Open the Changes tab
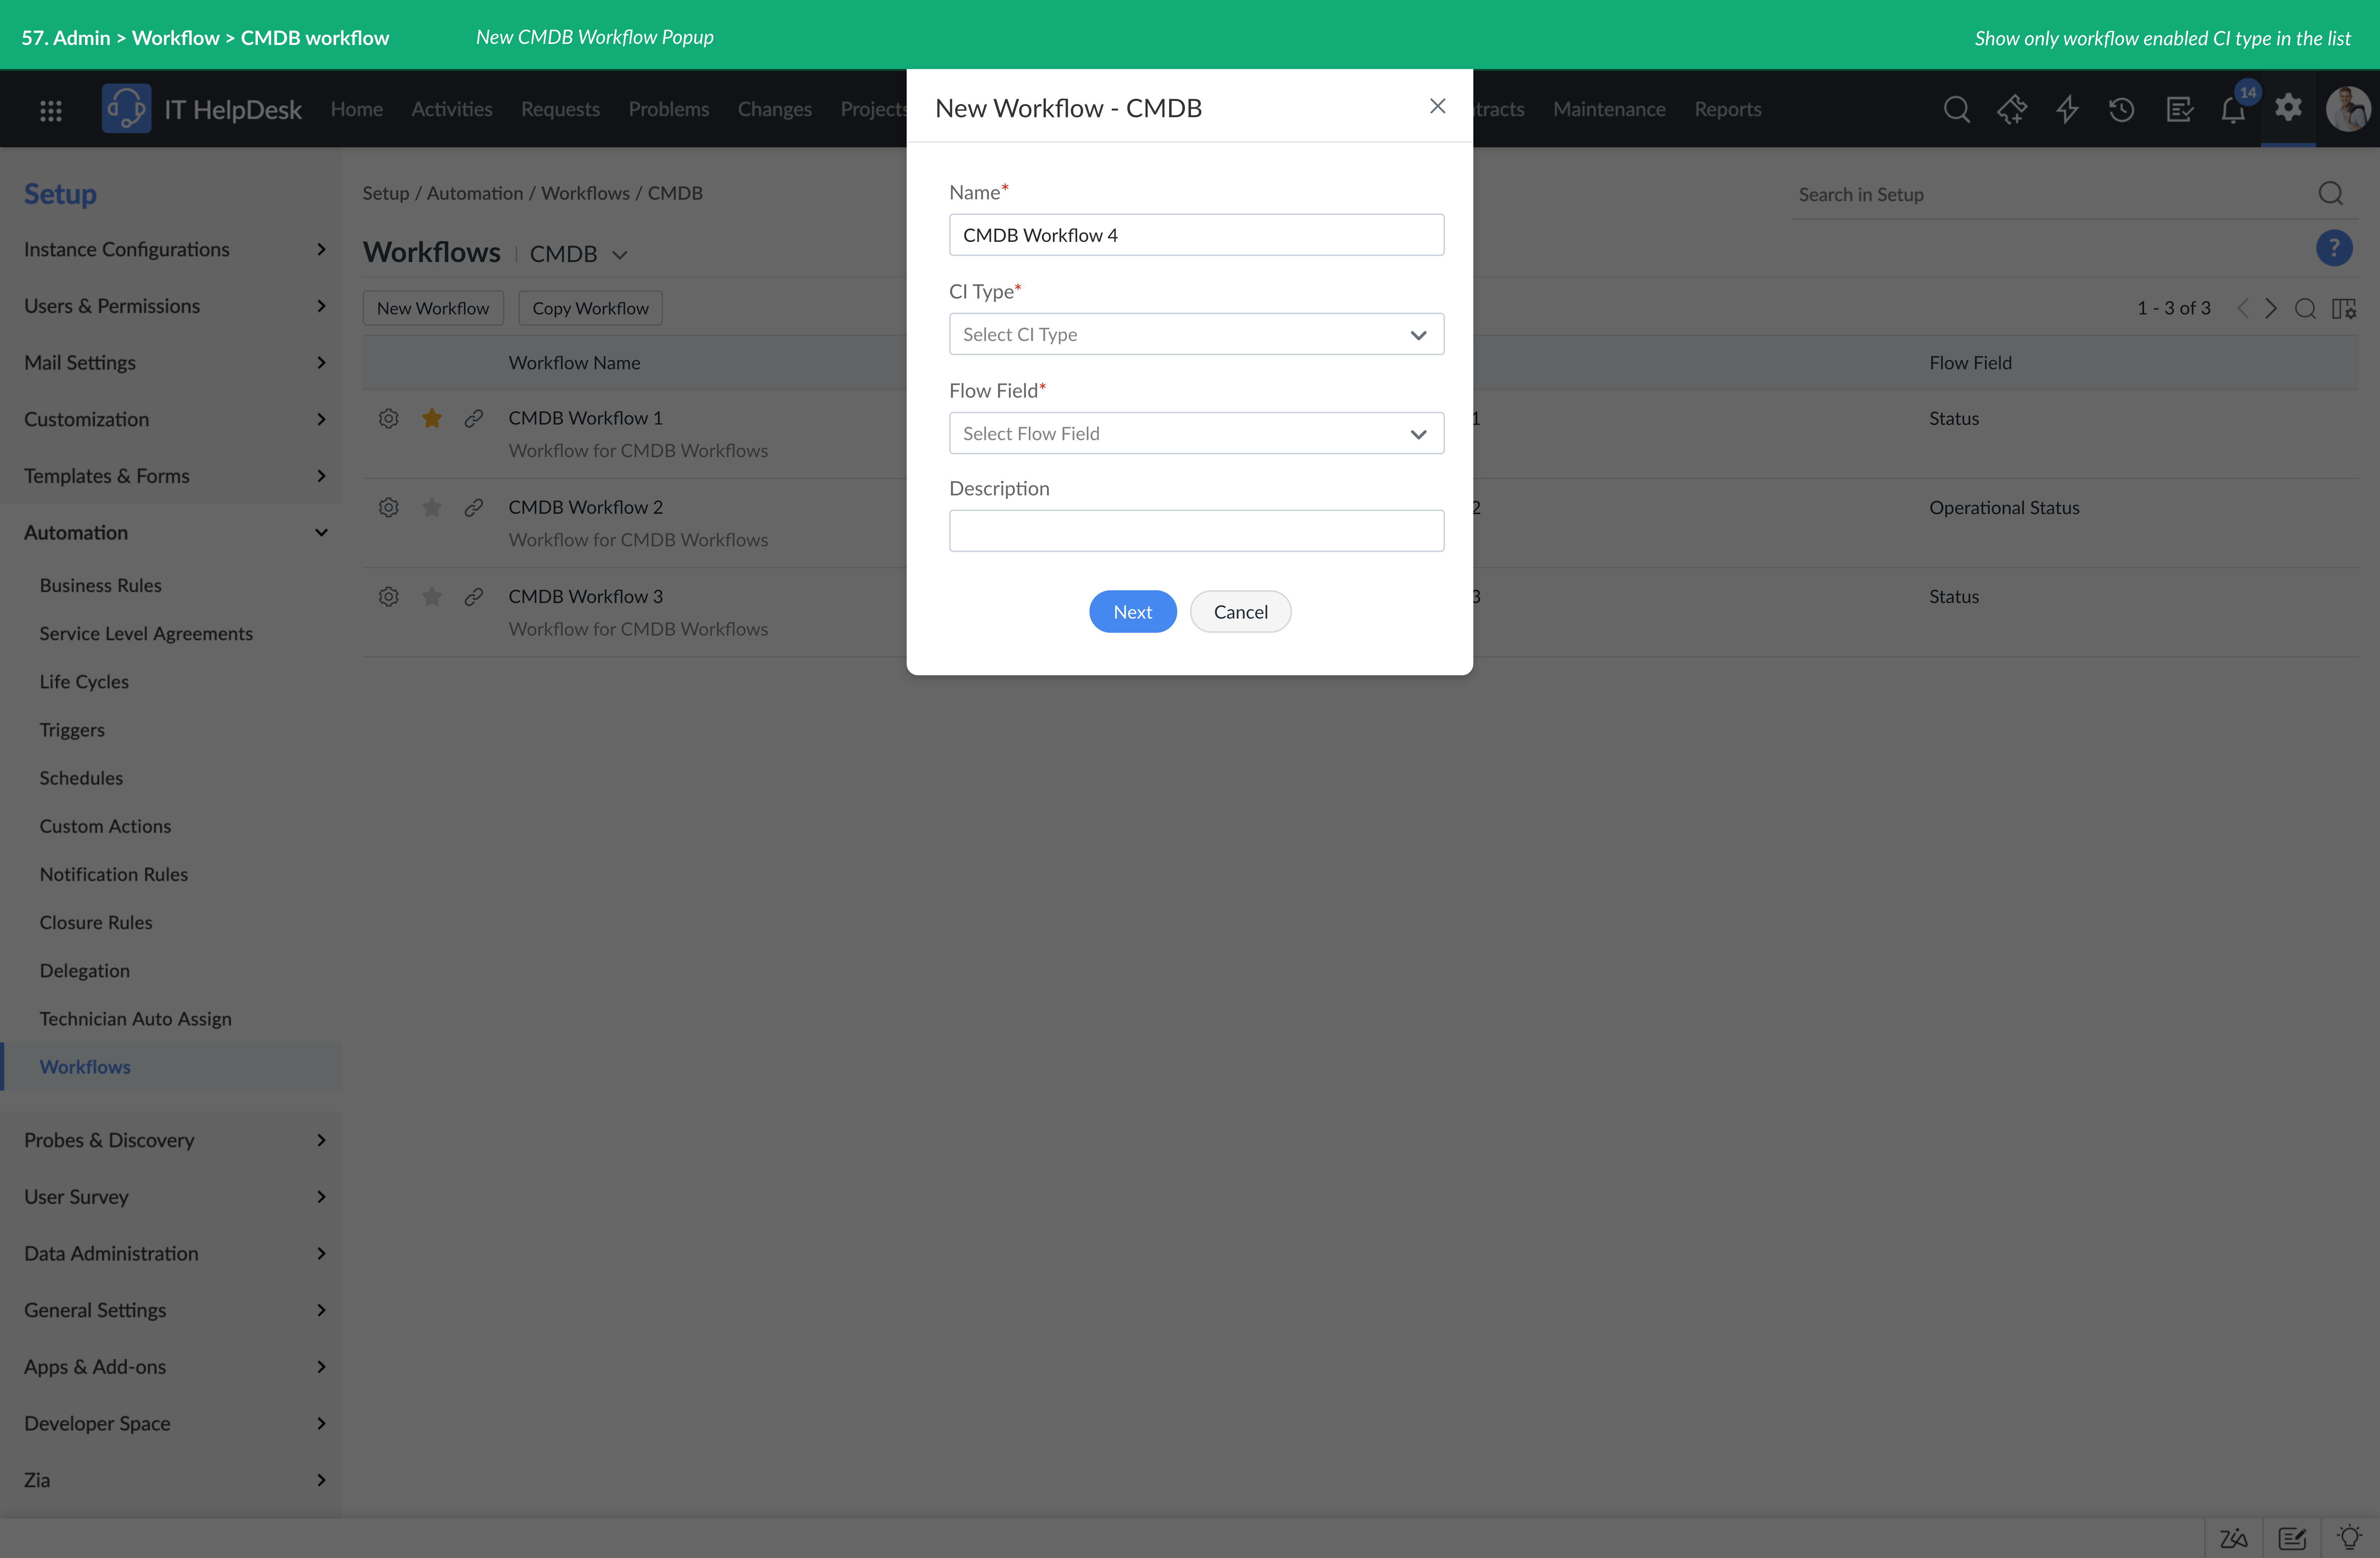 pyautogui.click(x=775, y=109)
